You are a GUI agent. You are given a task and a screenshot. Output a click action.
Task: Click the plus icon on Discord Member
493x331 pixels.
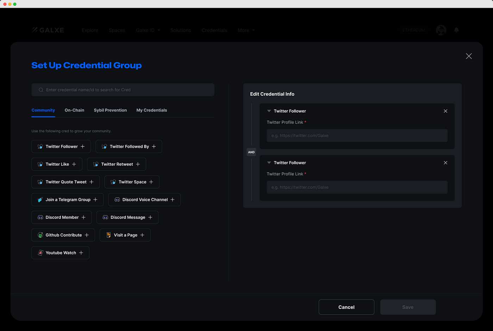click(x=83, y=217)
